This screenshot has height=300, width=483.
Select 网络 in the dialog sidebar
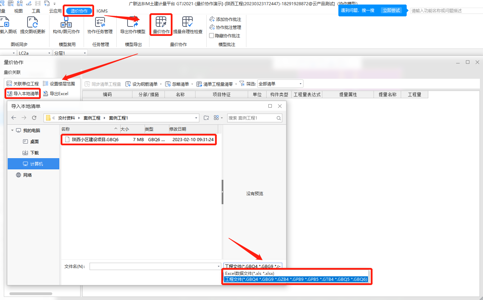28,175
